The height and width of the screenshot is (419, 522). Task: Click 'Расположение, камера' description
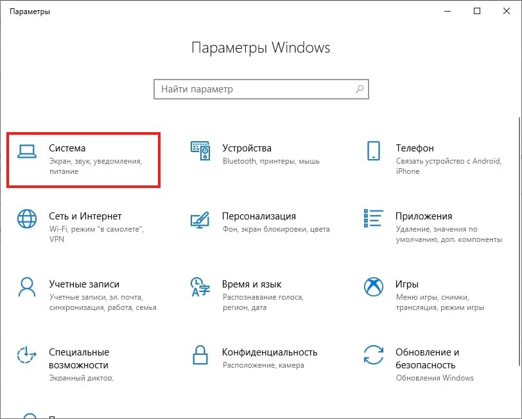pos(263,365)
